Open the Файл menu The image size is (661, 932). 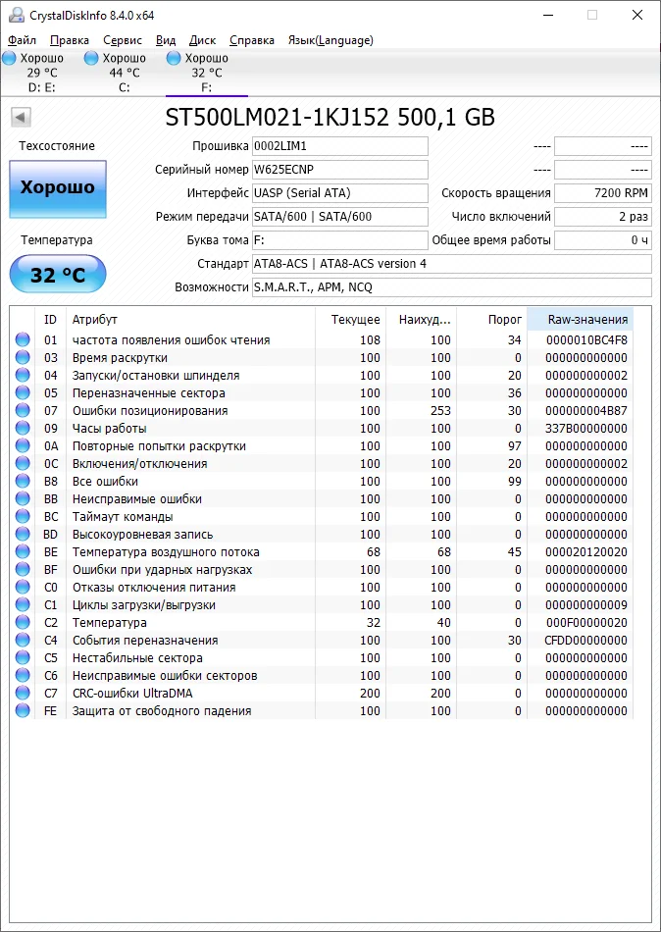pyautogui.click(x=22, y=40)
